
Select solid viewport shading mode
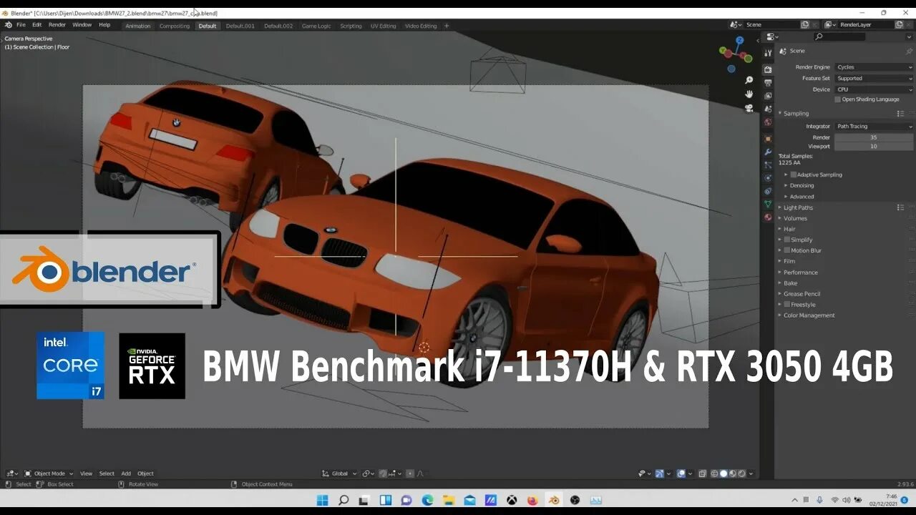click(x=723, y=474)
